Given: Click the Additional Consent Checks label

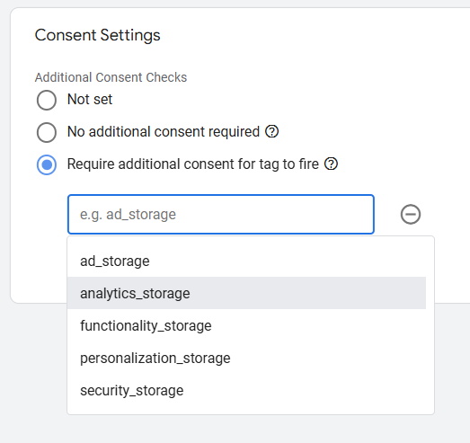Looking at the screenshot, I should [x=111, y=77].
